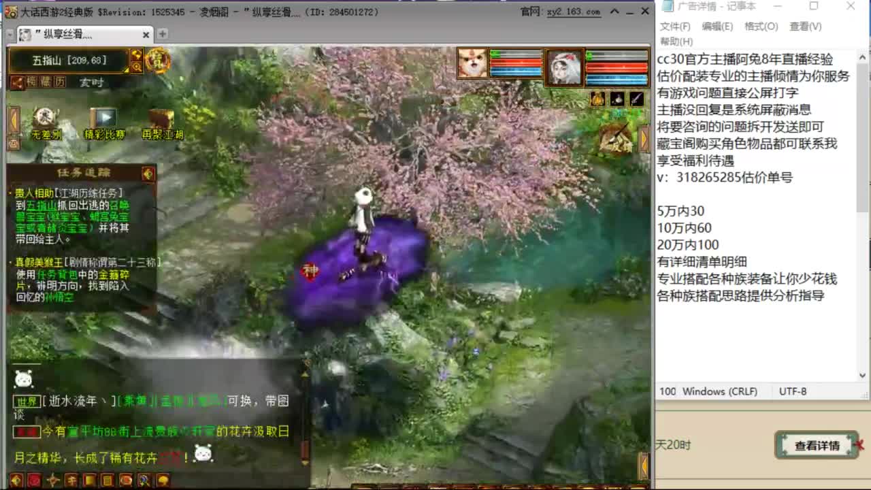Click the red close mark beside 查看详情
Viewport: 871px width, 490px height.
861,444
